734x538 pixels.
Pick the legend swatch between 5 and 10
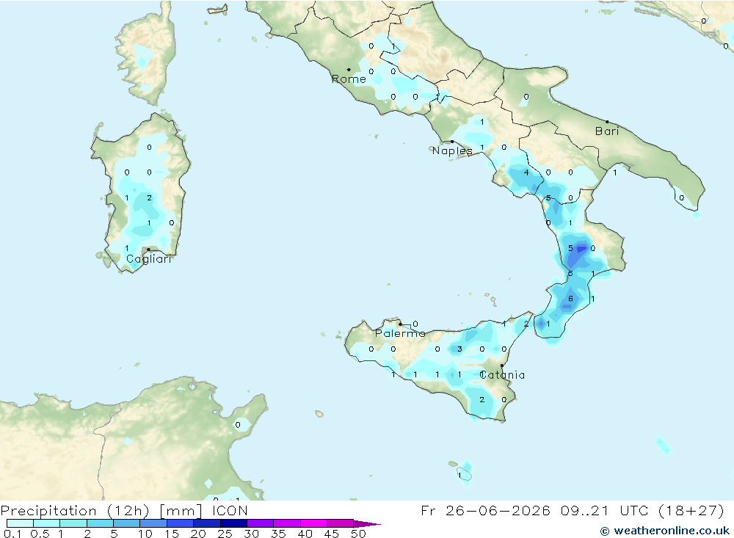click(x=127, y=523)
